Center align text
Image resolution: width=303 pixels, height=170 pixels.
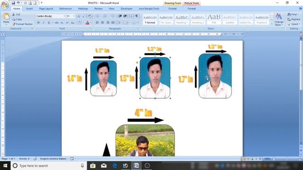click(x=102, y=23)
